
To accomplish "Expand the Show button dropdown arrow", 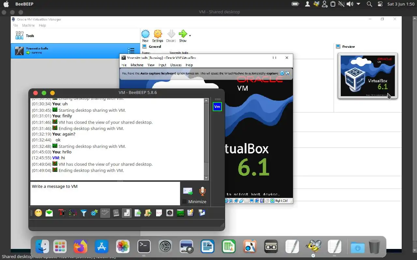I will [x=190, y=35].
